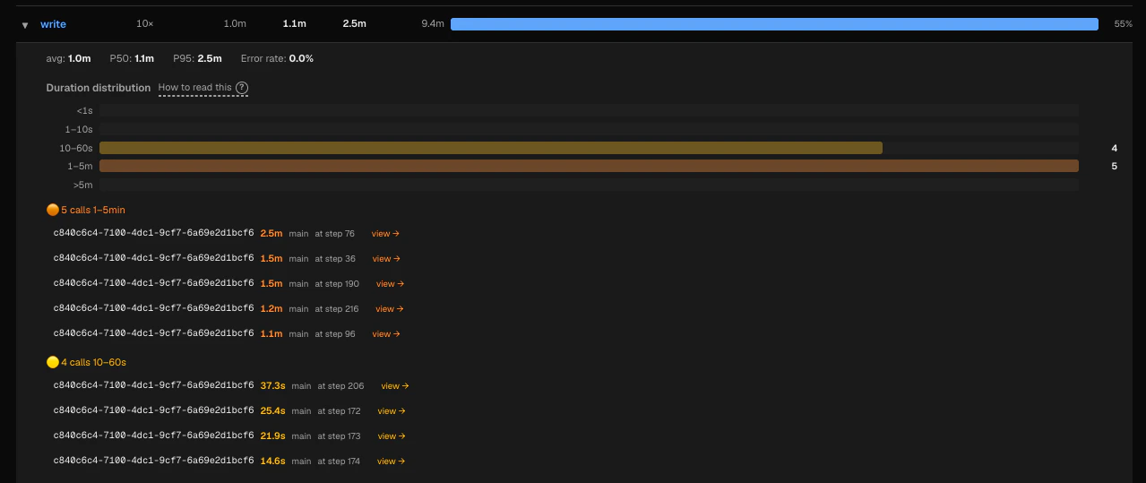Screen dimensions: 1146x483
Task: Click the 10× call count in write row
Action: [144, 24]
